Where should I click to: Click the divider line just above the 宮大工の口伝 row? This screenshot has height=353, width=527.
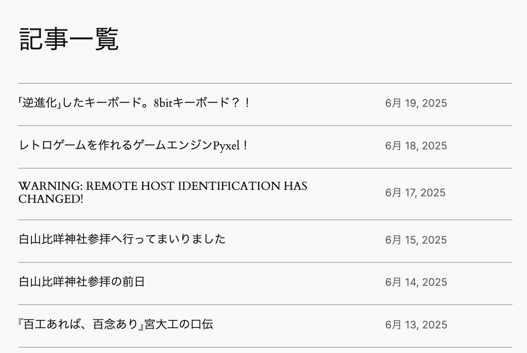tap(265, 305)
